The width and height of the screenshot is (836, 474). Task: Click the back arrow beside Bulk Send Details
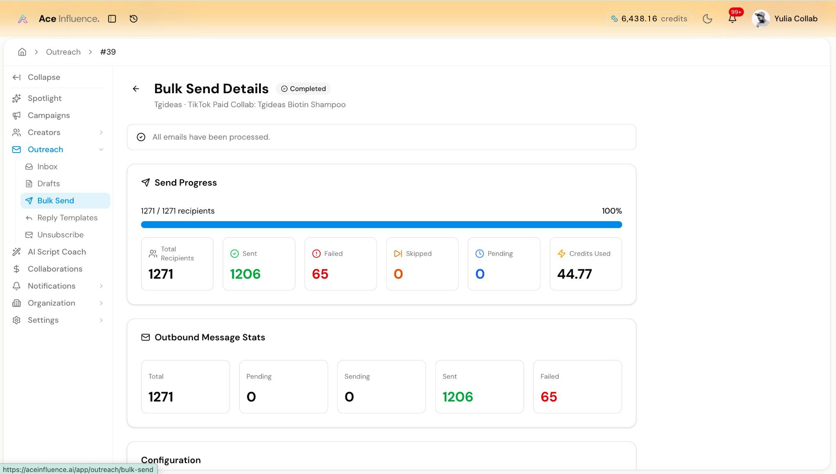(136, 89)
